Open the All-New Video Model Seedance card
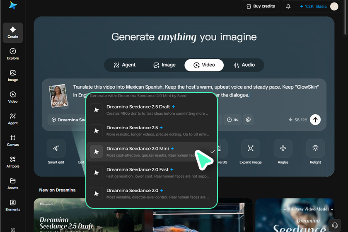Viewport: 348px width, 232px height. point(295,215)
